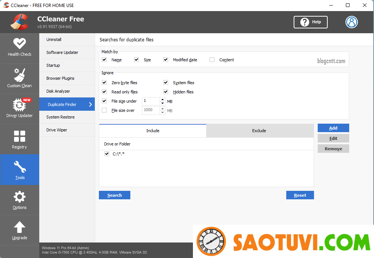Toggle Hidden files ignore checkbox
Screen dimensions: 374x258
166,92
